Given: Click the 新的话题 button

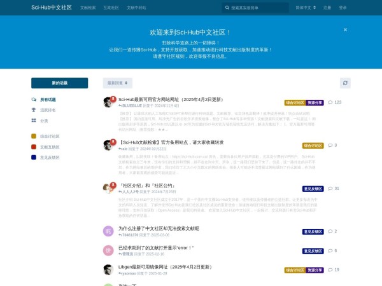Looking at the screenshot, I should pos(60,83).
